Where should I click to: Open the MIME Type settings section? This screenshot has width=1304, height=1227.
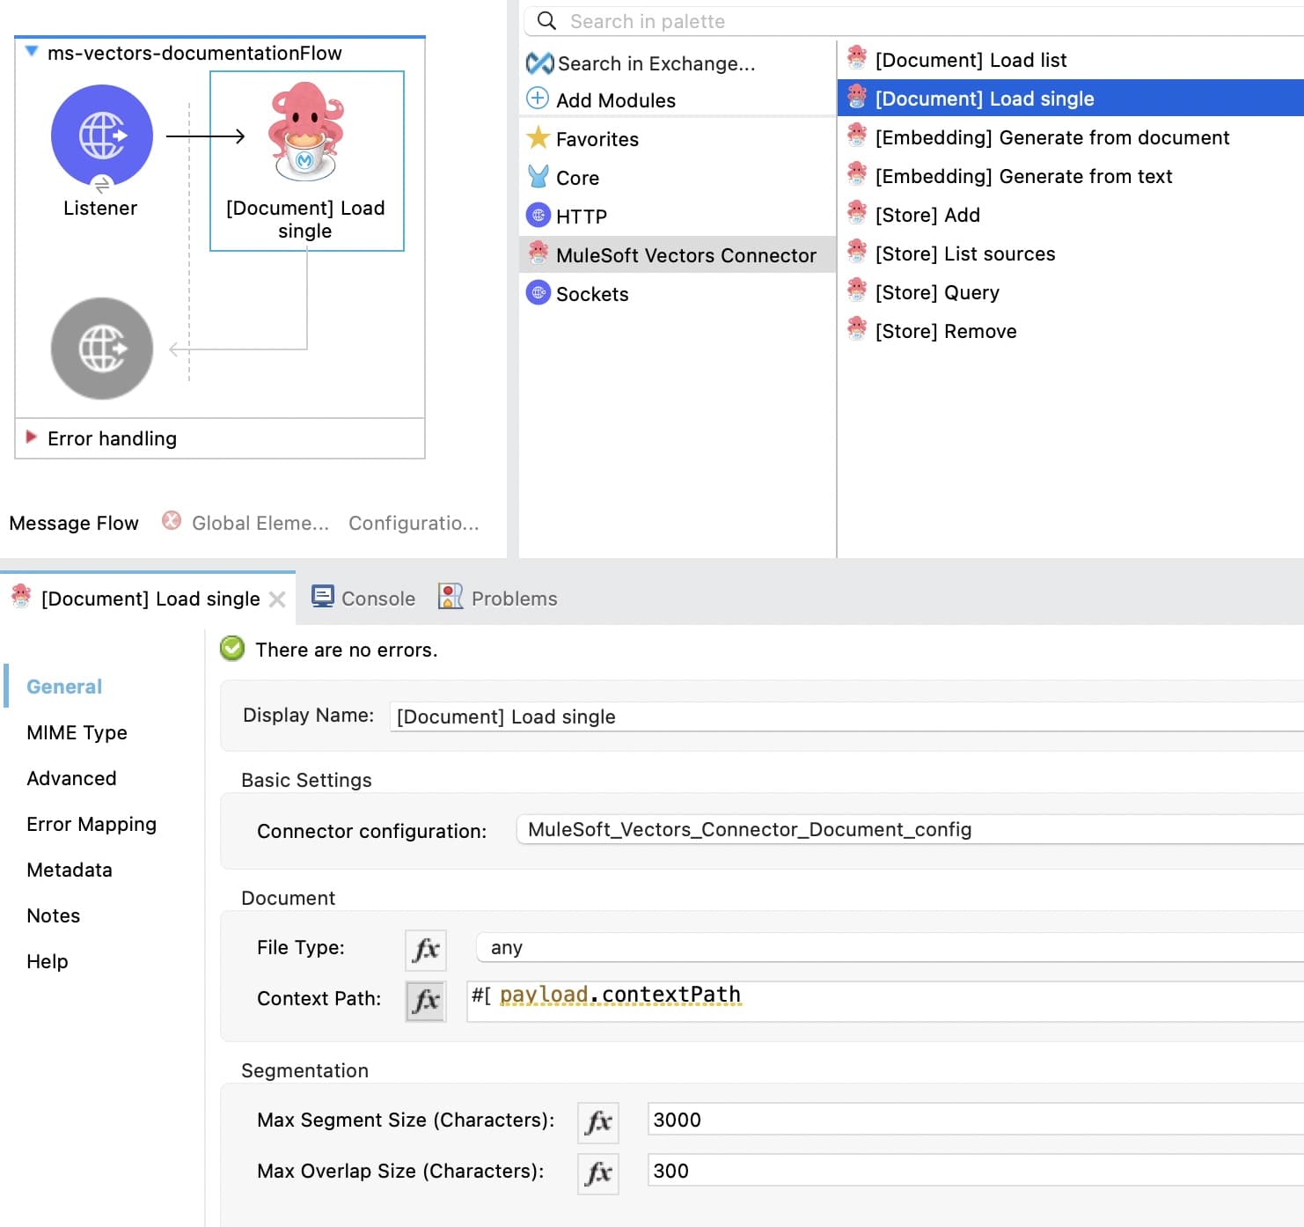coord(77,732)
